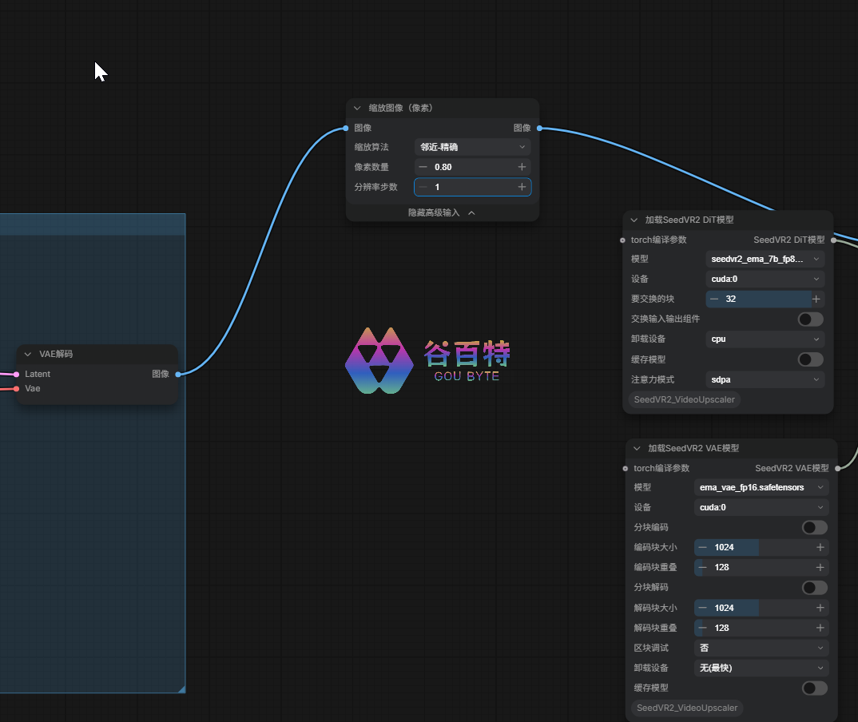This screenshot has width=858, height=722.
Task: Click the blue group box title bar
Action: (x=93, y=224)
